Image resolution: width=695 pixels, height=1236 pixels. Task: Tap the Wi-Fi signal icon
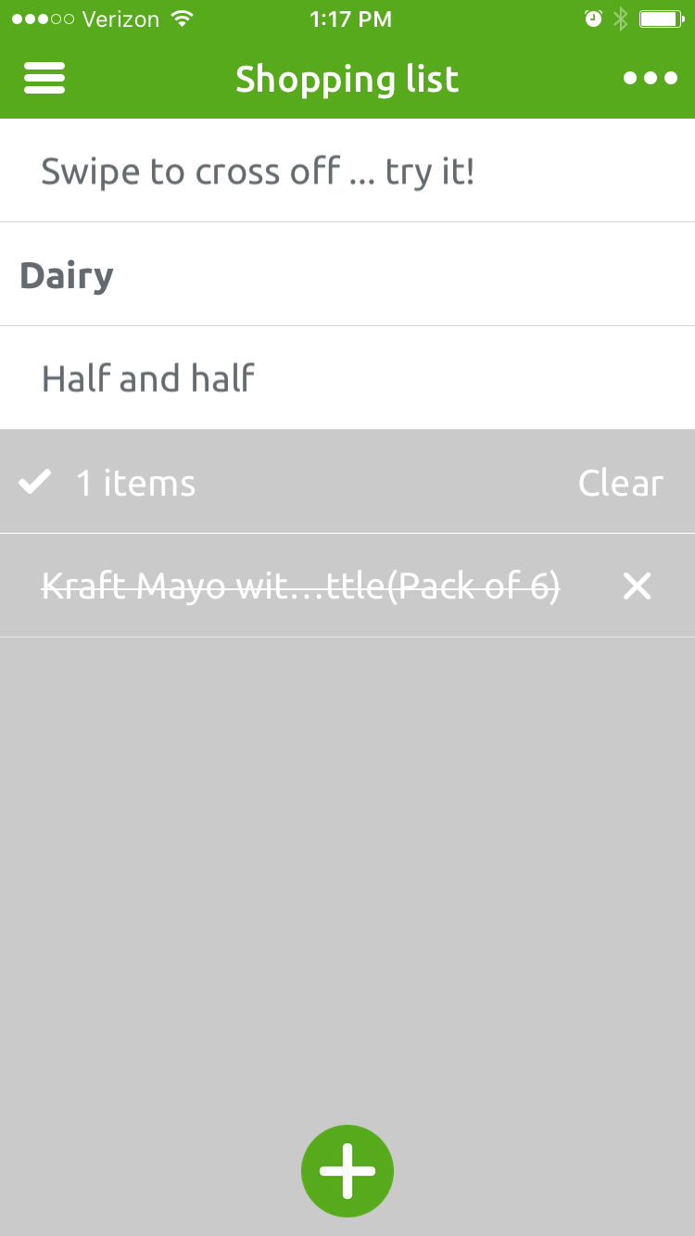183,19
